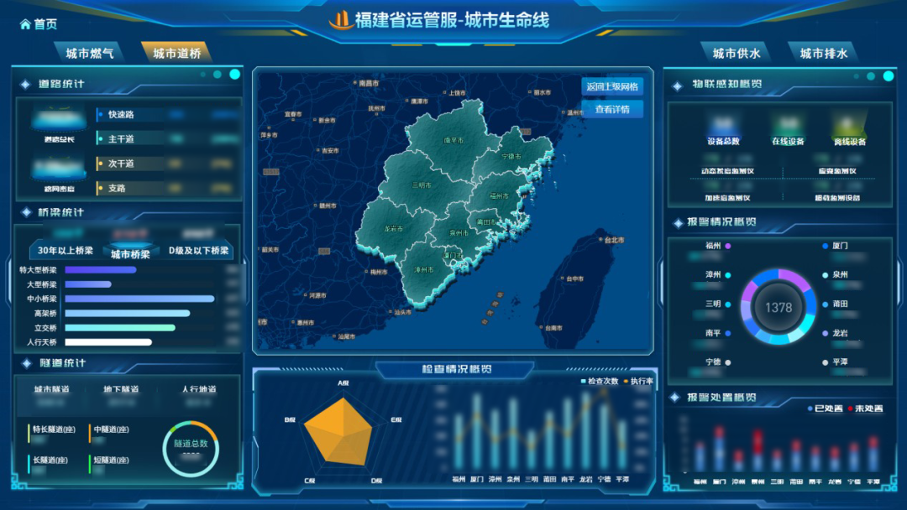
Task: Click the 立交桥 bar
Action: pos(120,327)
